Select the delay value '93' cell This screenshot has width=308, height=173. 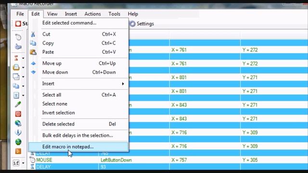pyautogui.click(x=103, y=167)
